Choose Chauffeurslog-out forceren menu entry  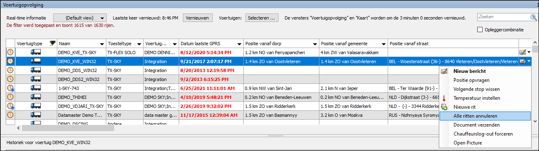point(485,134)
